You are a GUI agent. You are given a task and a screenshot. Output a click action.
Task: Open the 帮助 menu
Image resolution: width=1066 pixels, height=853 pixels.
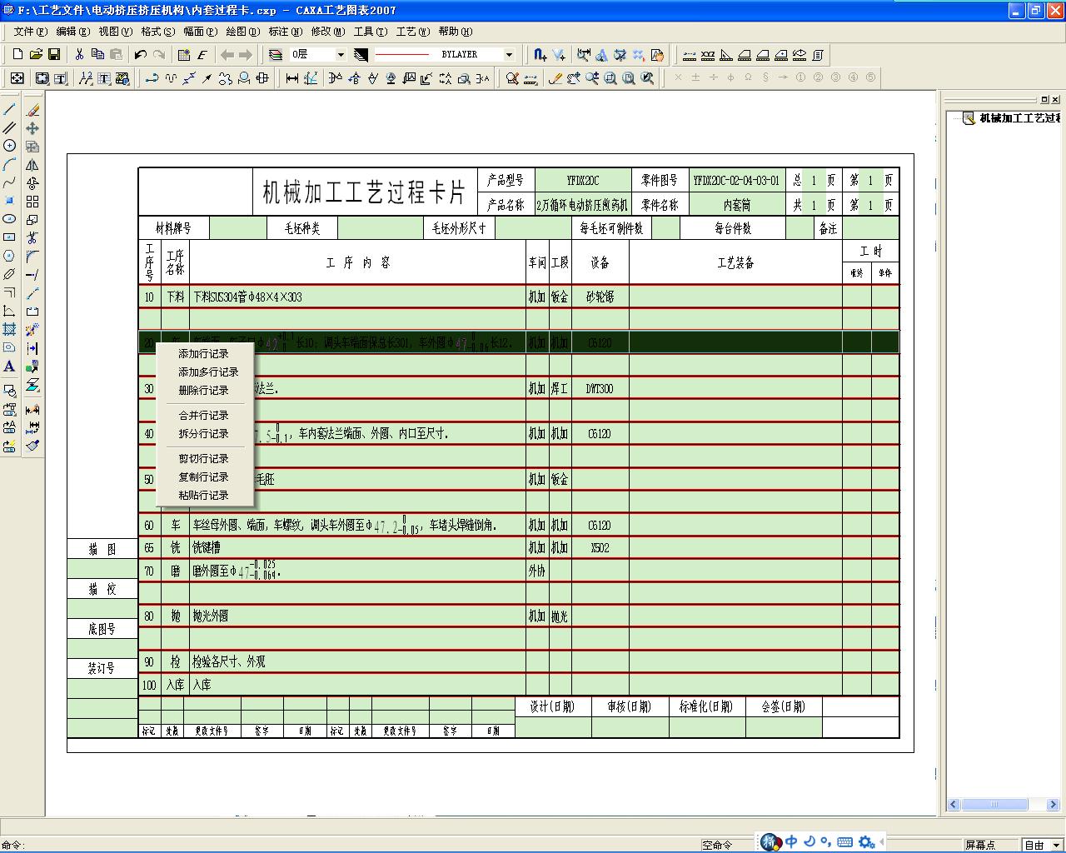[x=455, y=32]
